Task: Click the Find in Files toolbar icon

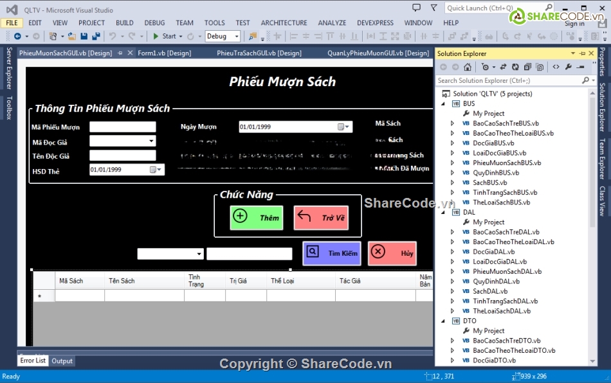Action: click(x=253, y=36)
